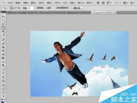
Task: Choose Add to Selection mode button
Action: coord(14,8)
